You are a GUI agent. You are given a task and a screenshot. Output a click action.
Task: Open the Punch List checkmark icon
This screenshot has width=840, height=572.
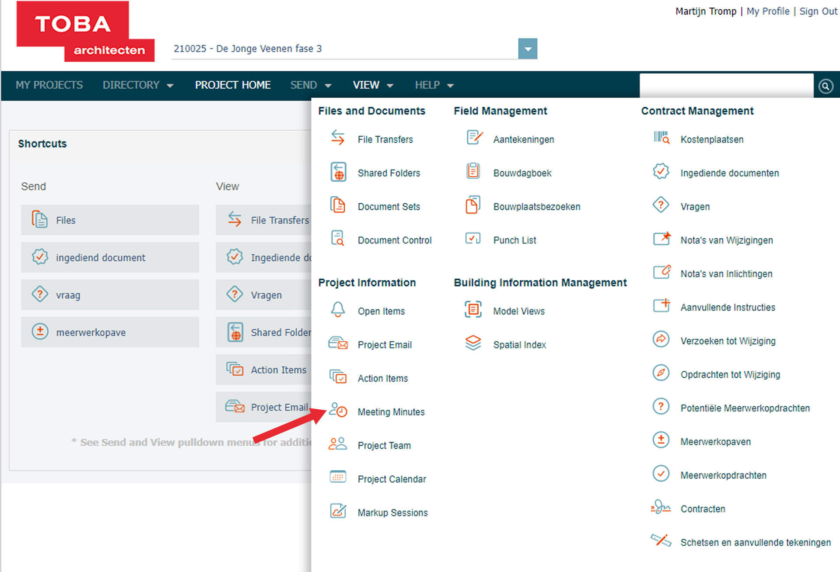473,239
